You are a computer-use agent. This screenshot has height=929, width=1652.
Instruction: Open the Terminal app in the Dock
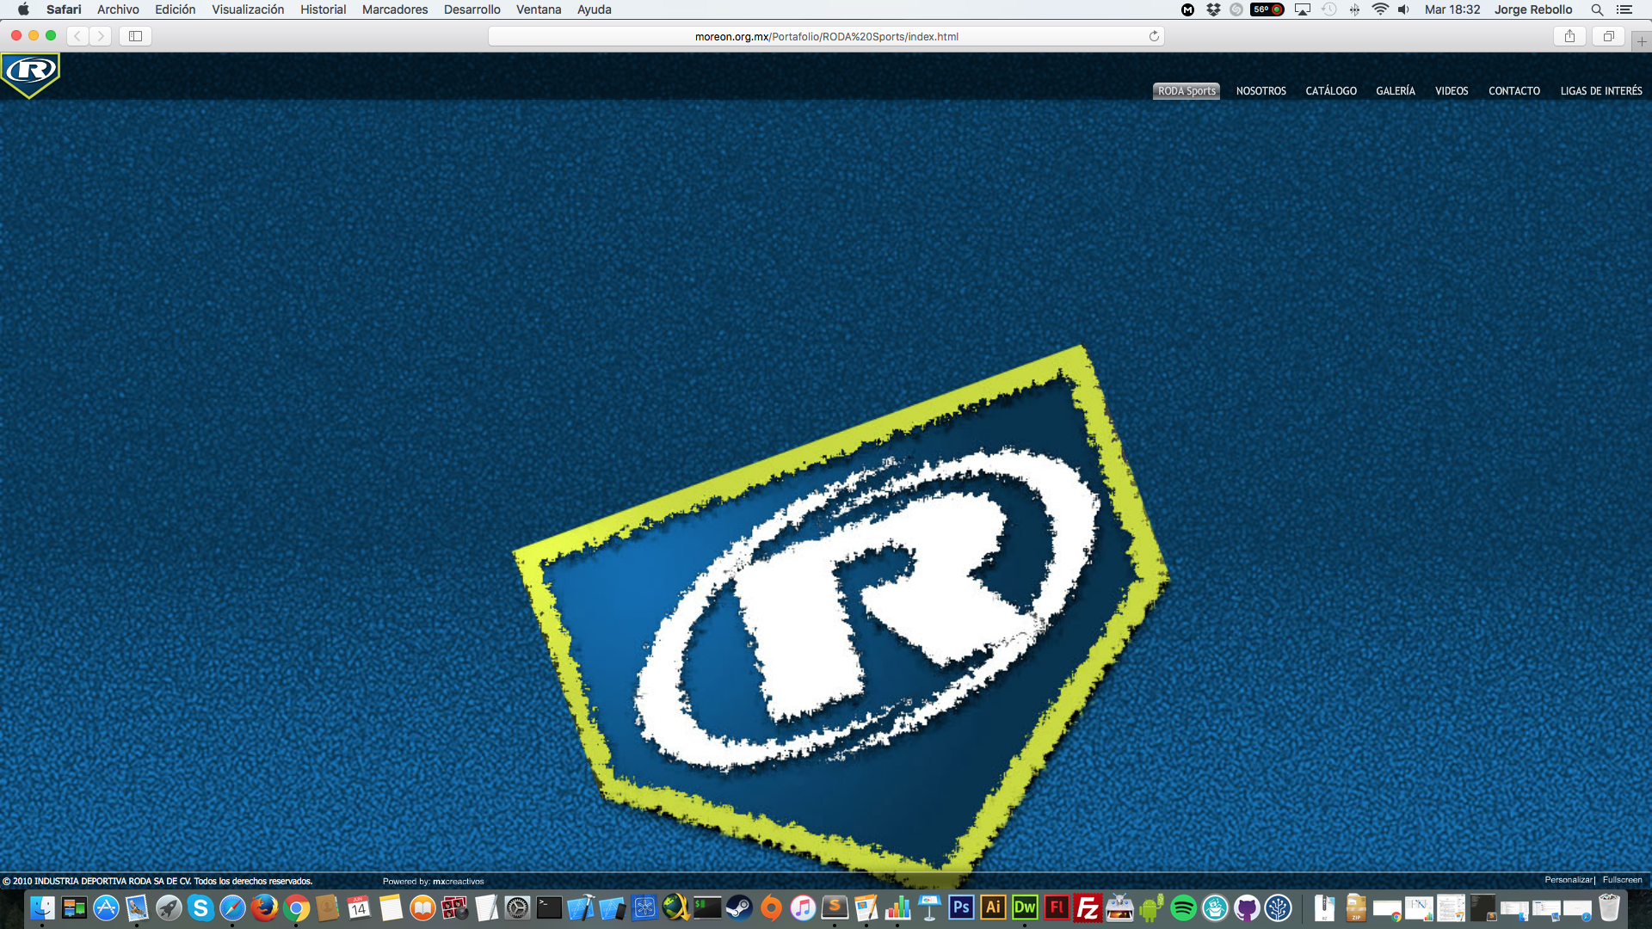click(549, 907)
